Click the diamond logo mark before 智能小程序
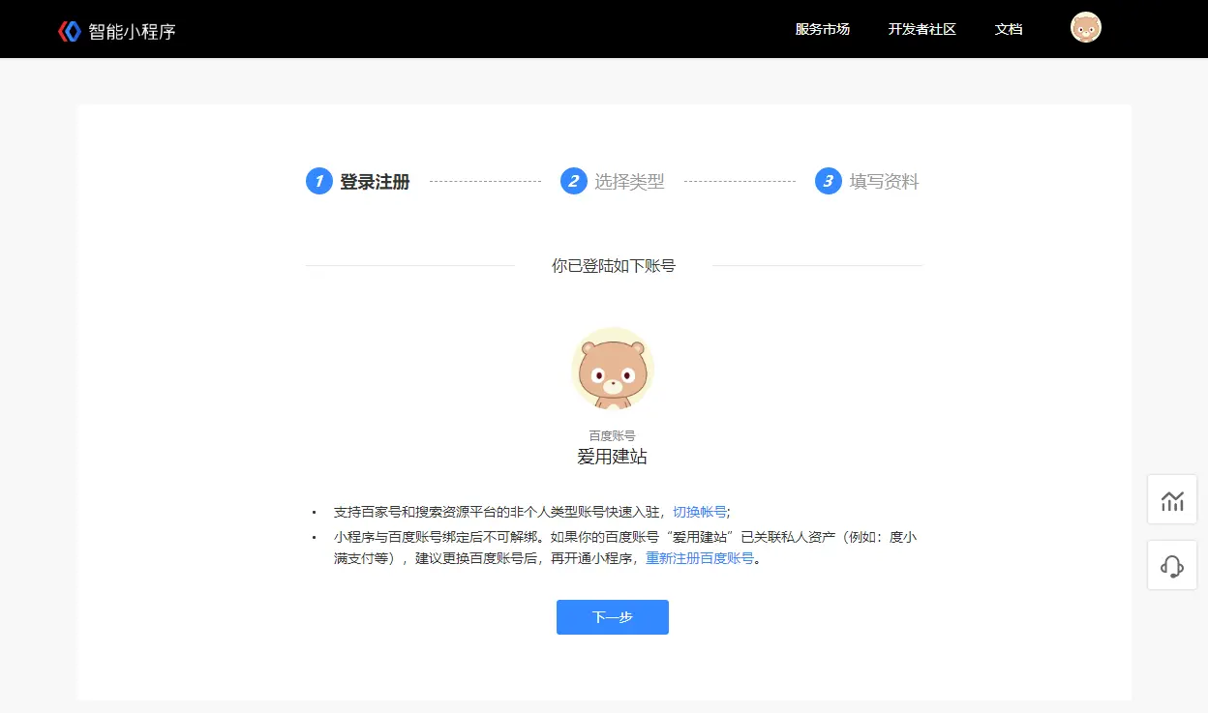Viewport: 1208px width, 713px height. pos(68,28)
